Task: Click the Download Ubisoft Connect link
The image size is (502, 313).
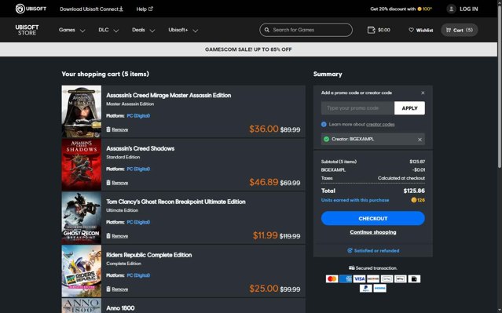Action: click(92, 9)
